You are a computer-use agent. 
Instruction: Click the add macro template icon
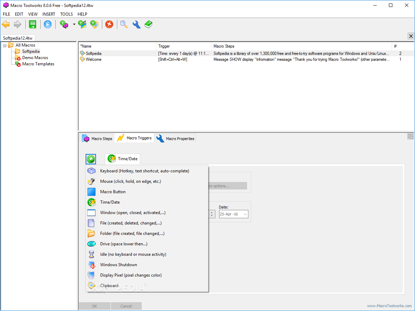[x=95, y=24]
